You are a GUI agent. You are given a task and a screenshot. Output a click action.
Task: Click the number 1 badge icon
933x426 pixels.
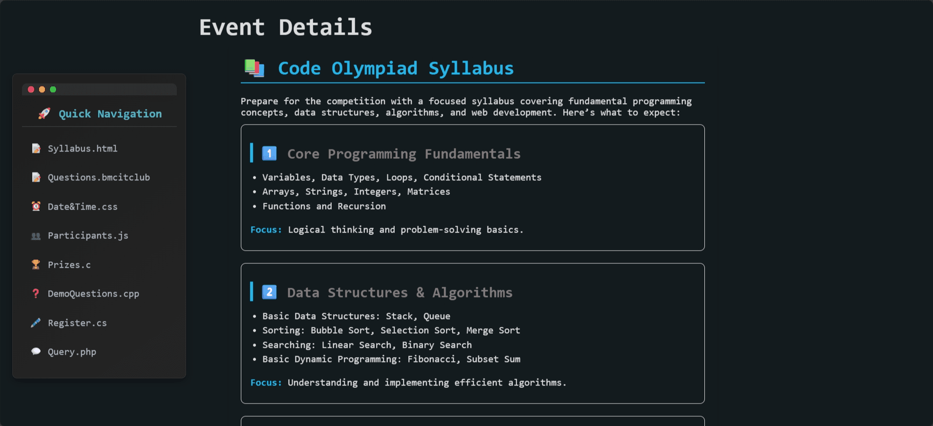[x=269, y=153]
